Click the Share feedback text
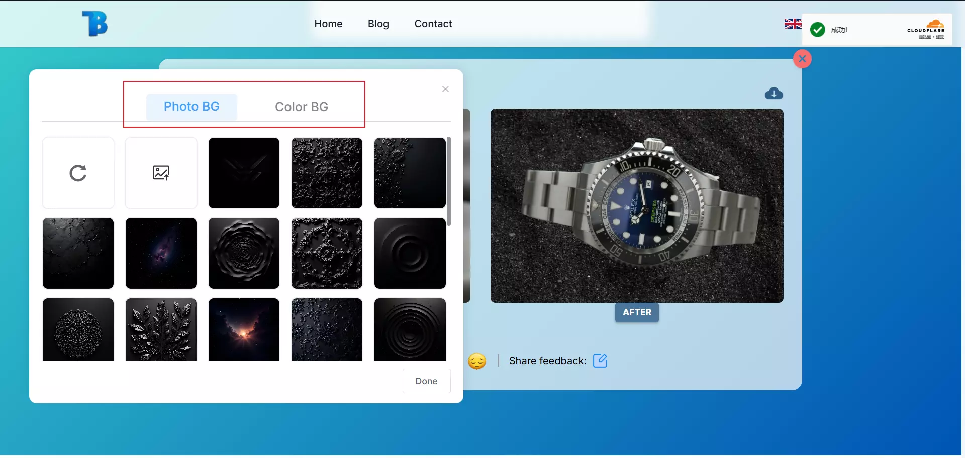Image resolution: width=965 pixels, height=458 pixels. point(547,361)
